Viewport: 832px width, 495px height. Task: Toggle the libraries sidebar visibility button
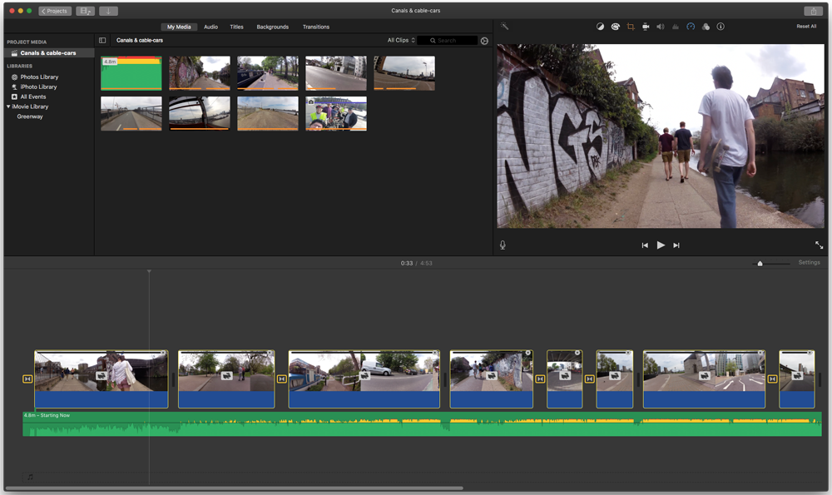click(102, 40)
